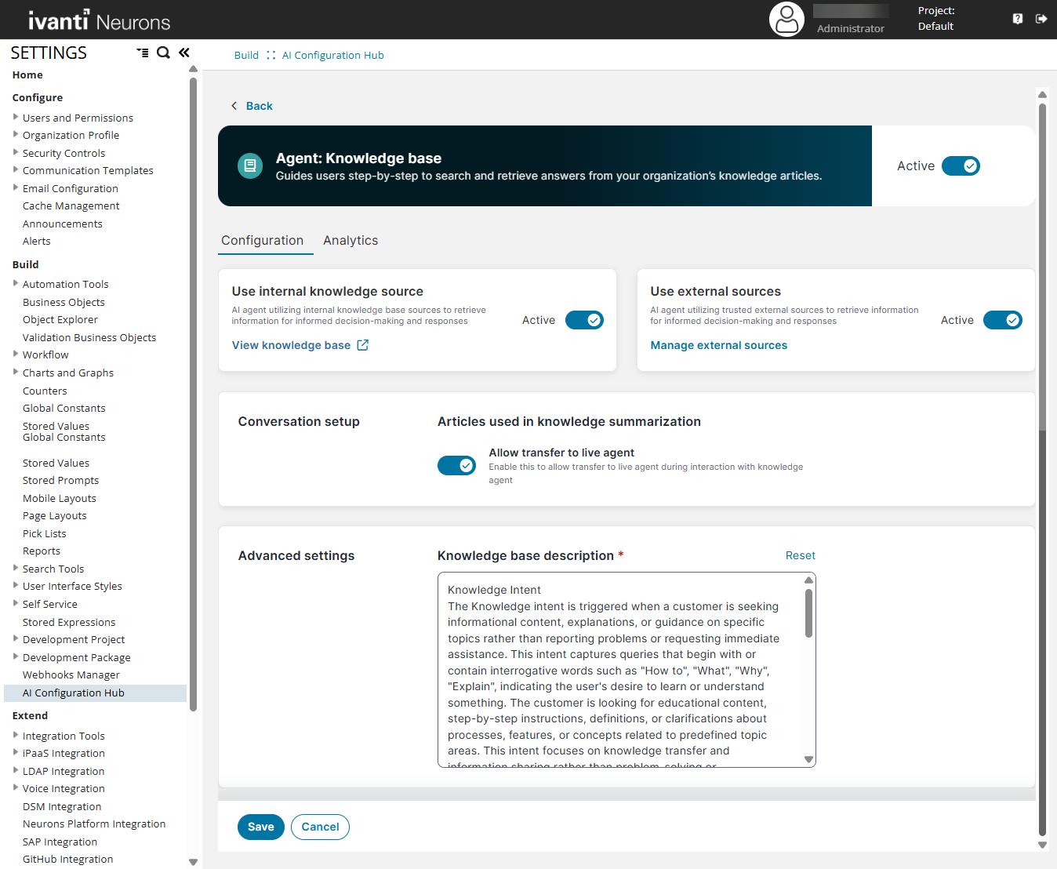Click the settings tree list icon

143,53
